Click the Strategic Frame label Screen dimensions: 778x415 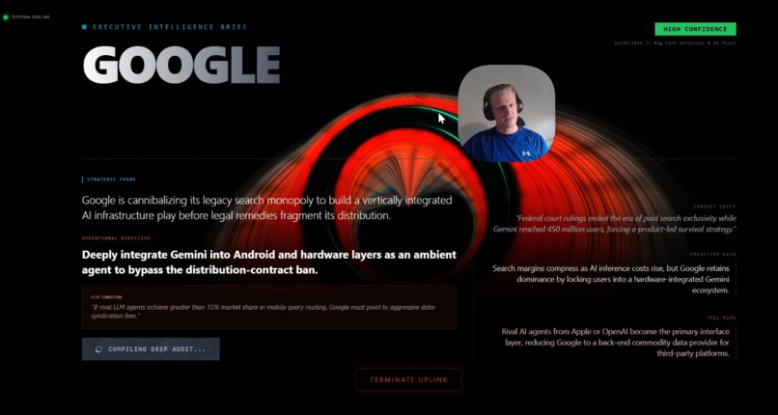coord(111,180)
